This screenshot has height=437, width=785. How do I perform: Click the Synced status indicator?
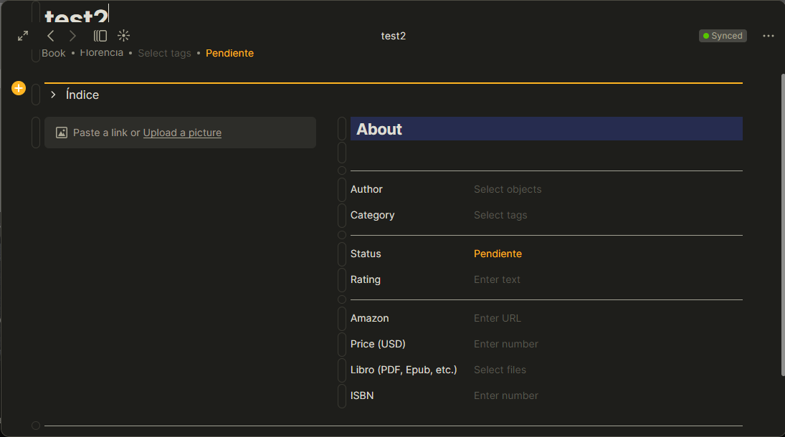(x=723, y=36)
